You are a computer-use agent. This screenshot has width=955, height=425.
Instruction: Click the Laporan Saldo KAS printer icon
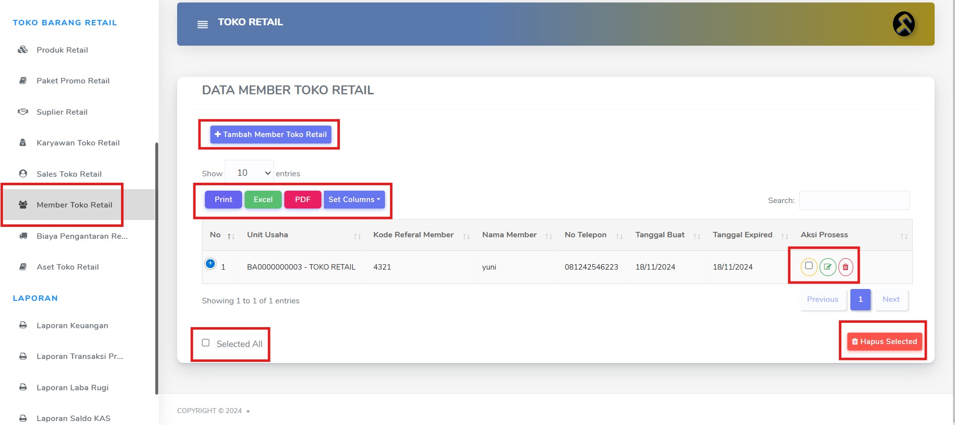pos(23,418)
